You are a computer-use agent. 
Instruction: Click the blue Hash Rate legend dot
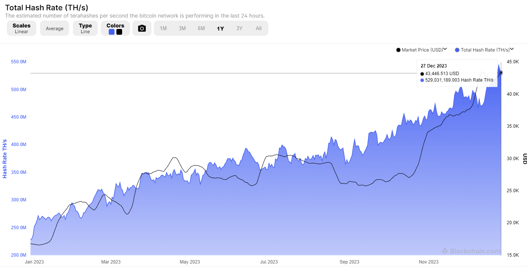coord(457,50)
